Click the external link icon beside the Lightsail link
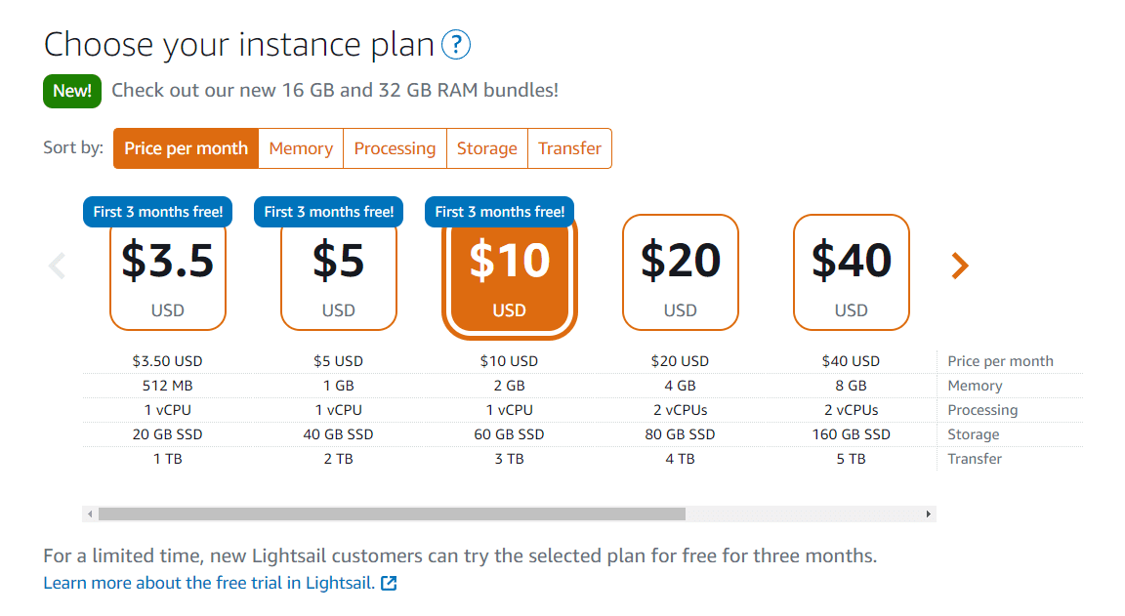 [389, 582]
